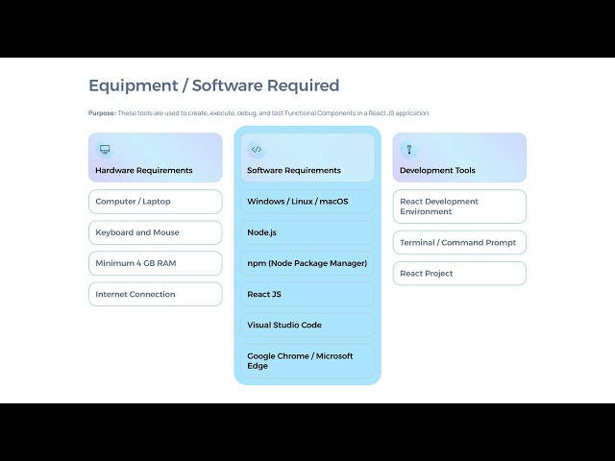Viewport: 615px width, 461px height.
Task: Choose the Minimum 4 GB RAM item
Action: (x=156, y=263)
